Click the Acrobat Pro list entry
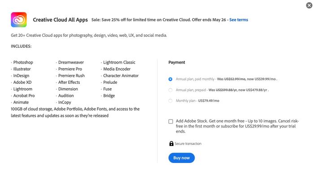The width and height of the screenshot is (314, 176). 24,95
